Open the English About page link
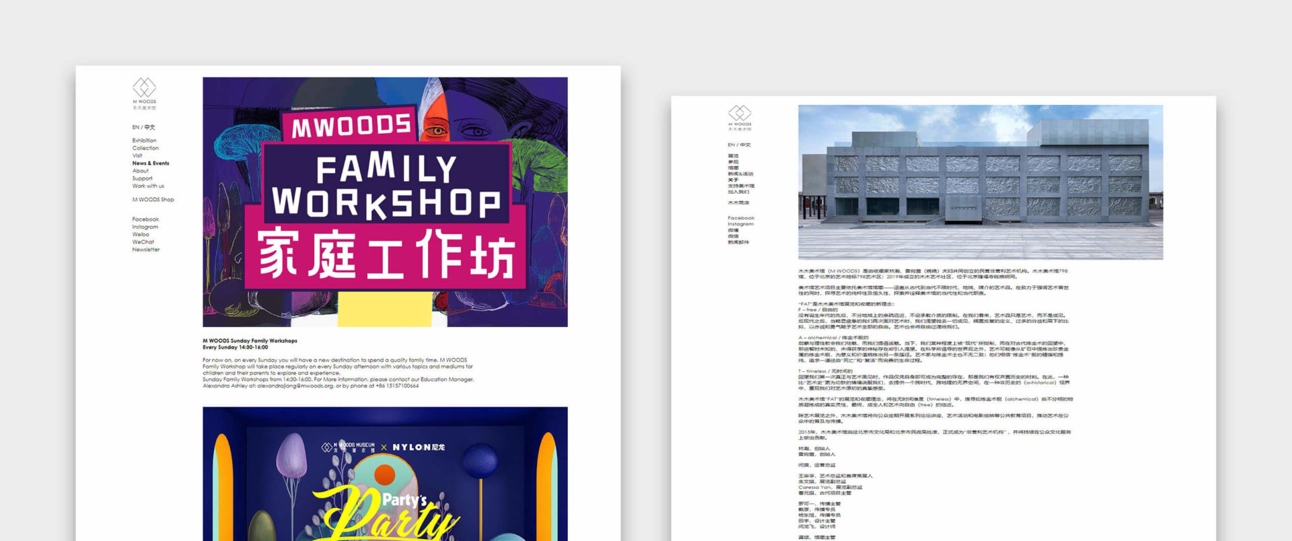 coord(140,171)
